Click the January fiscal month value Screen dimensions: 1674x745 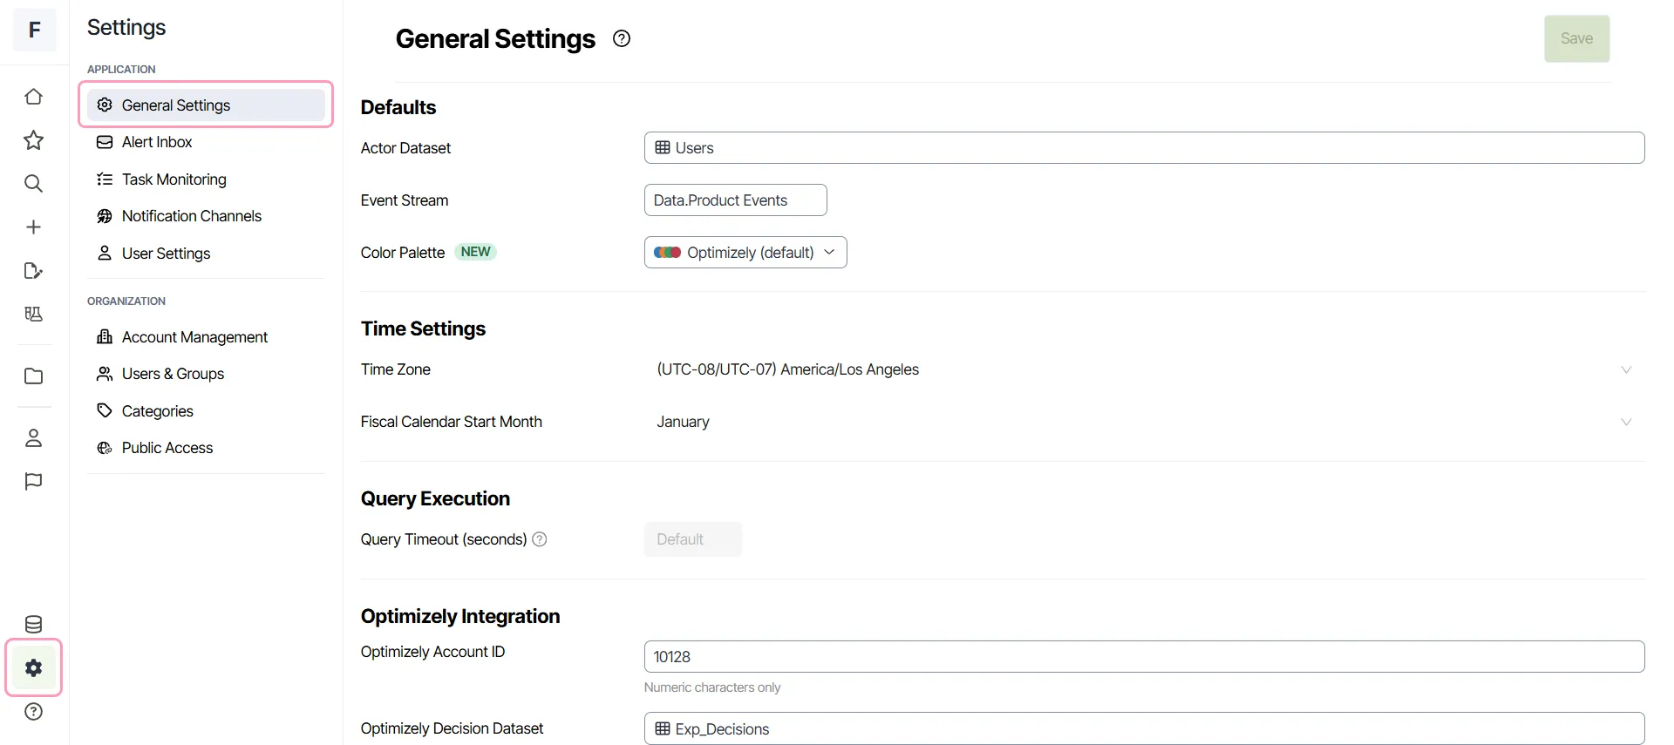coord(683,422)
